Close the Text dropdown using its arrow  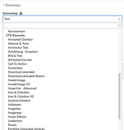tap(119, 19)
